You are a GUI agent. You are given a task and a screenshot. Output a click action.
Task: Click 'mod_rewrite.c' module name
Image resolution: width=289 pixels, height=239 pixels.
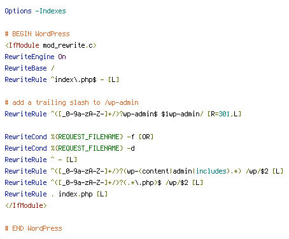coord(68,45)
